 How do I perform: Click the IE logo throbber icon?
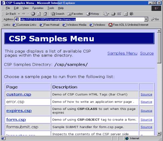(x=156, y=8)
